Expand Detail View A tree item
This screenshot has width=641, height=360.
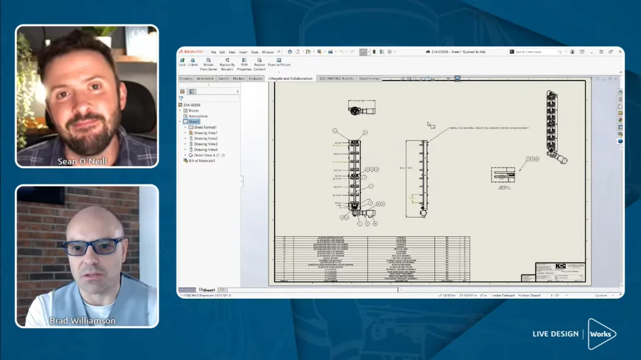tap(185, 155)
